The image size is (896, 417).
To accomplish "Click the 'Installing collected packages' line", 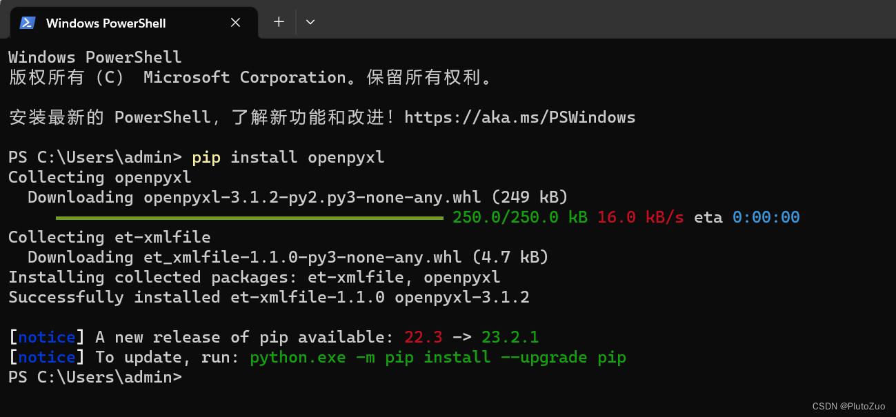I will point(255,277).
